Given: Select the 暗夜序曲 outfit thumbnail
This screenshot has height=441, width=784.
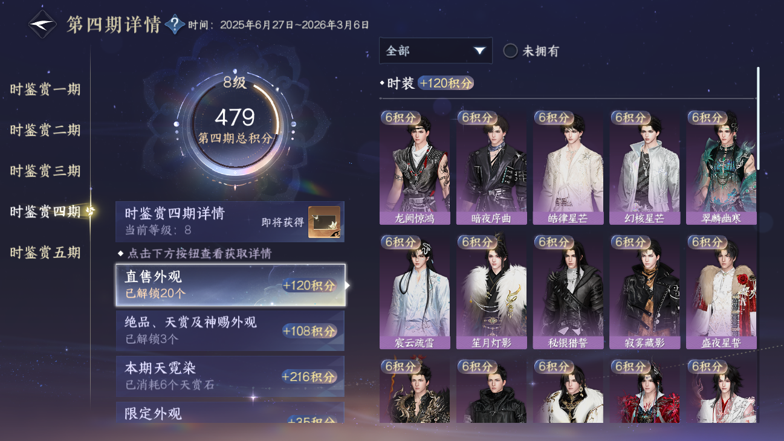Looking at the screenshot, I should (x=491, y=167).
